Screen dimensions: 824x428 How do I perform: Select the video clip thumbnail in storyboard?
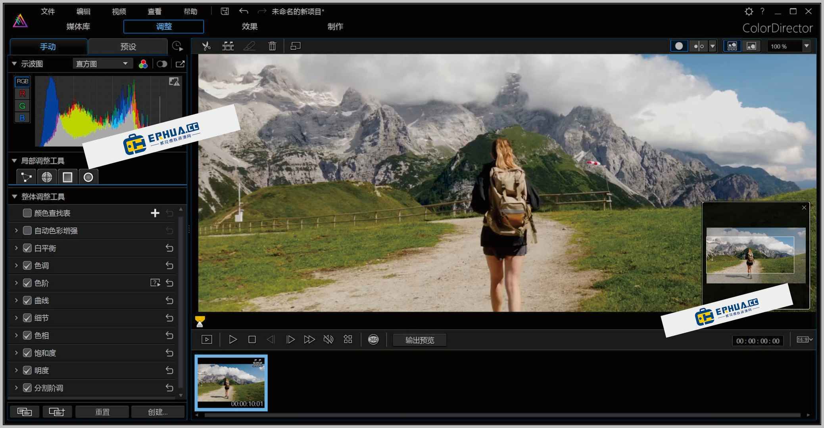[x=231, y=382]
